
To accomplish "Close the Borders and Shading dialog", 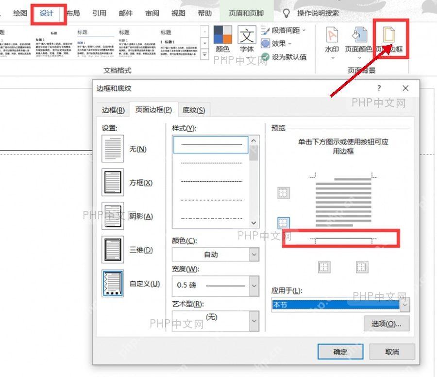I will point(405,88).
